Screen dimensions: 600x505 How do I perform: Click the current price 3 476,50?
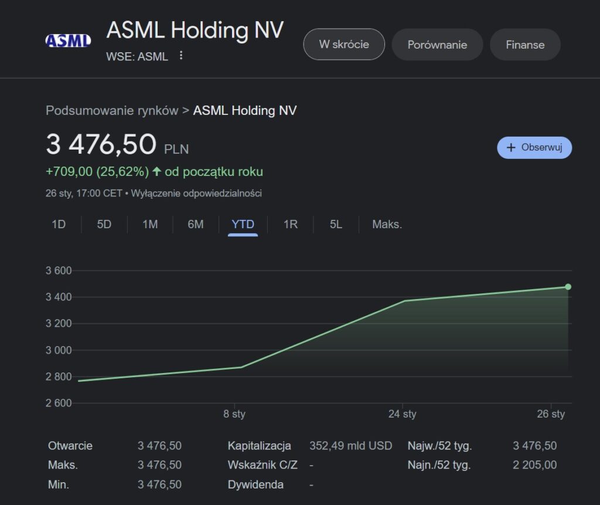pyautogui.click(x=101, y=144)
